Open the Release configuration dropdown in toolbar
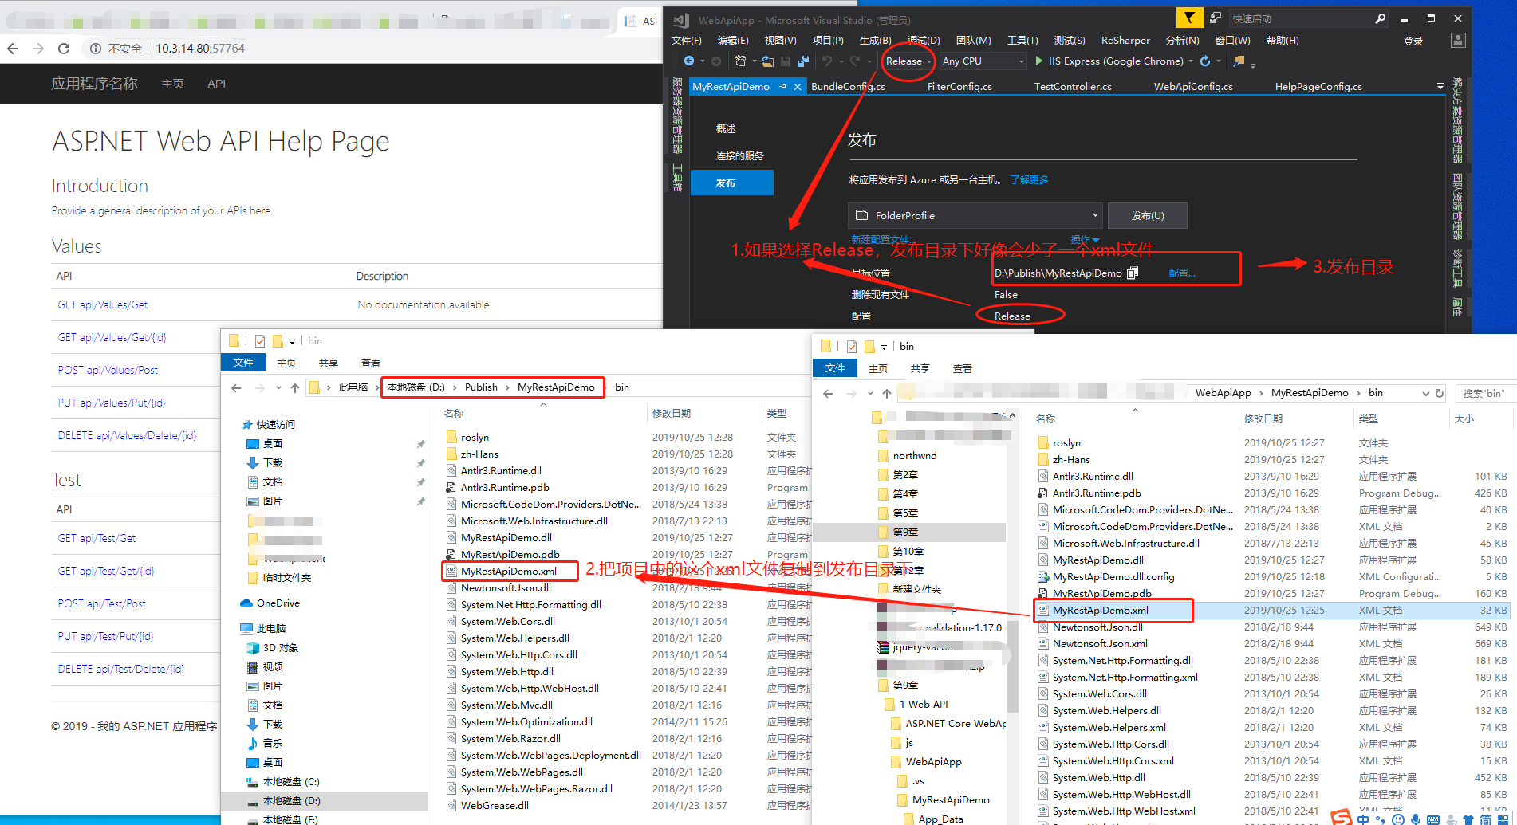 pos(908,61)
